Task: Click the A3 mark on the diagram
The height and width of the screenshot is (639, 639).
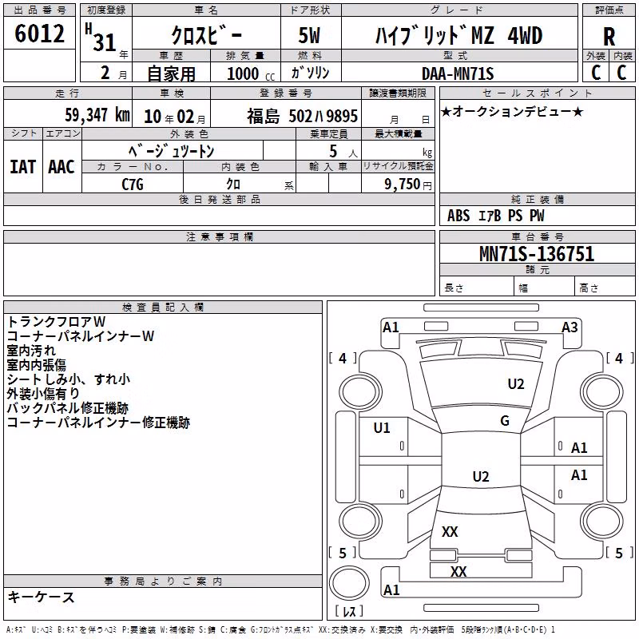Action: [570, 327]
